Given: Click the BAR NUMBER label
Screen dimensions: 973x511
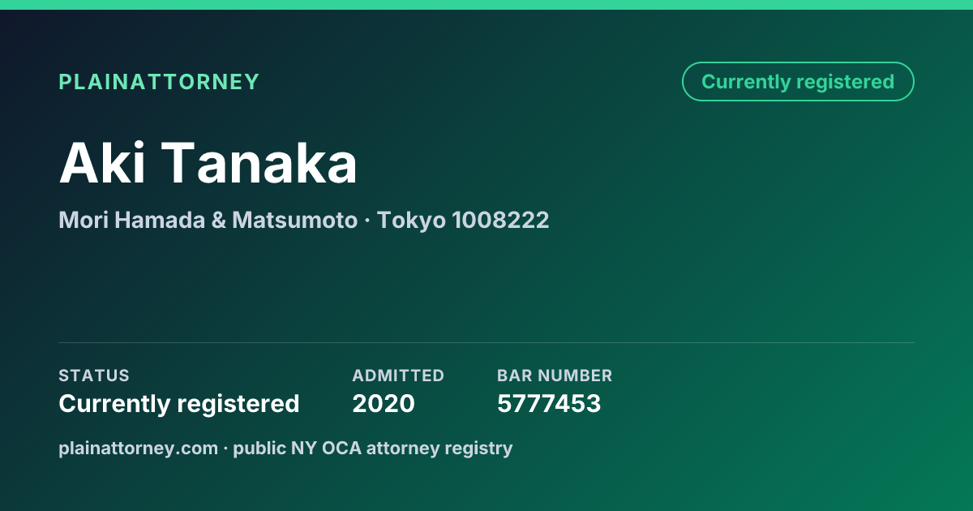Looking at the screenshot, I should (555, 376).
